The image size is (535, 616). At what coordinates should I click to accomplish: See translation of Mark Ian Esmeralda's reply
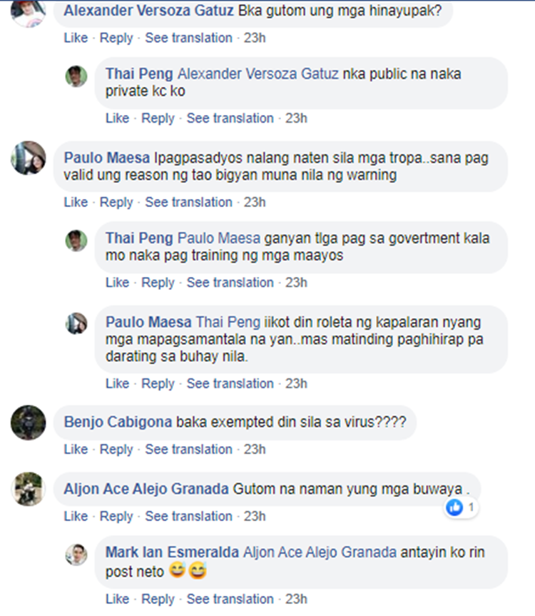pos(230,599)
